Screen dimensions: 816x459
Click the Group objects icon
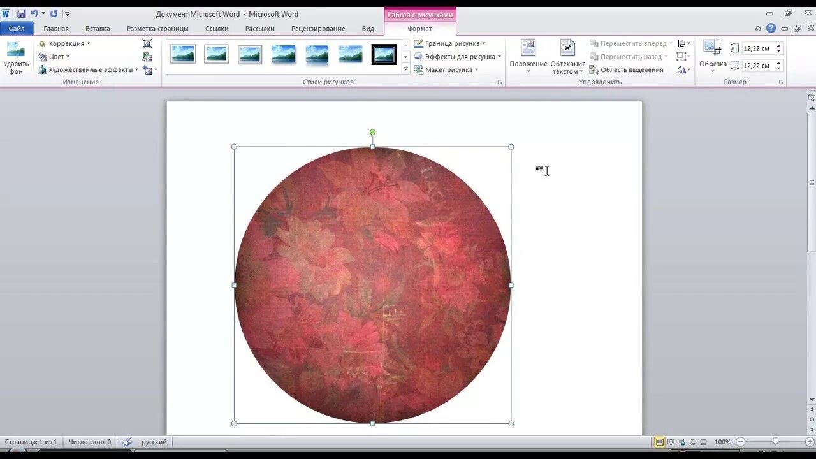click(681, 57)
